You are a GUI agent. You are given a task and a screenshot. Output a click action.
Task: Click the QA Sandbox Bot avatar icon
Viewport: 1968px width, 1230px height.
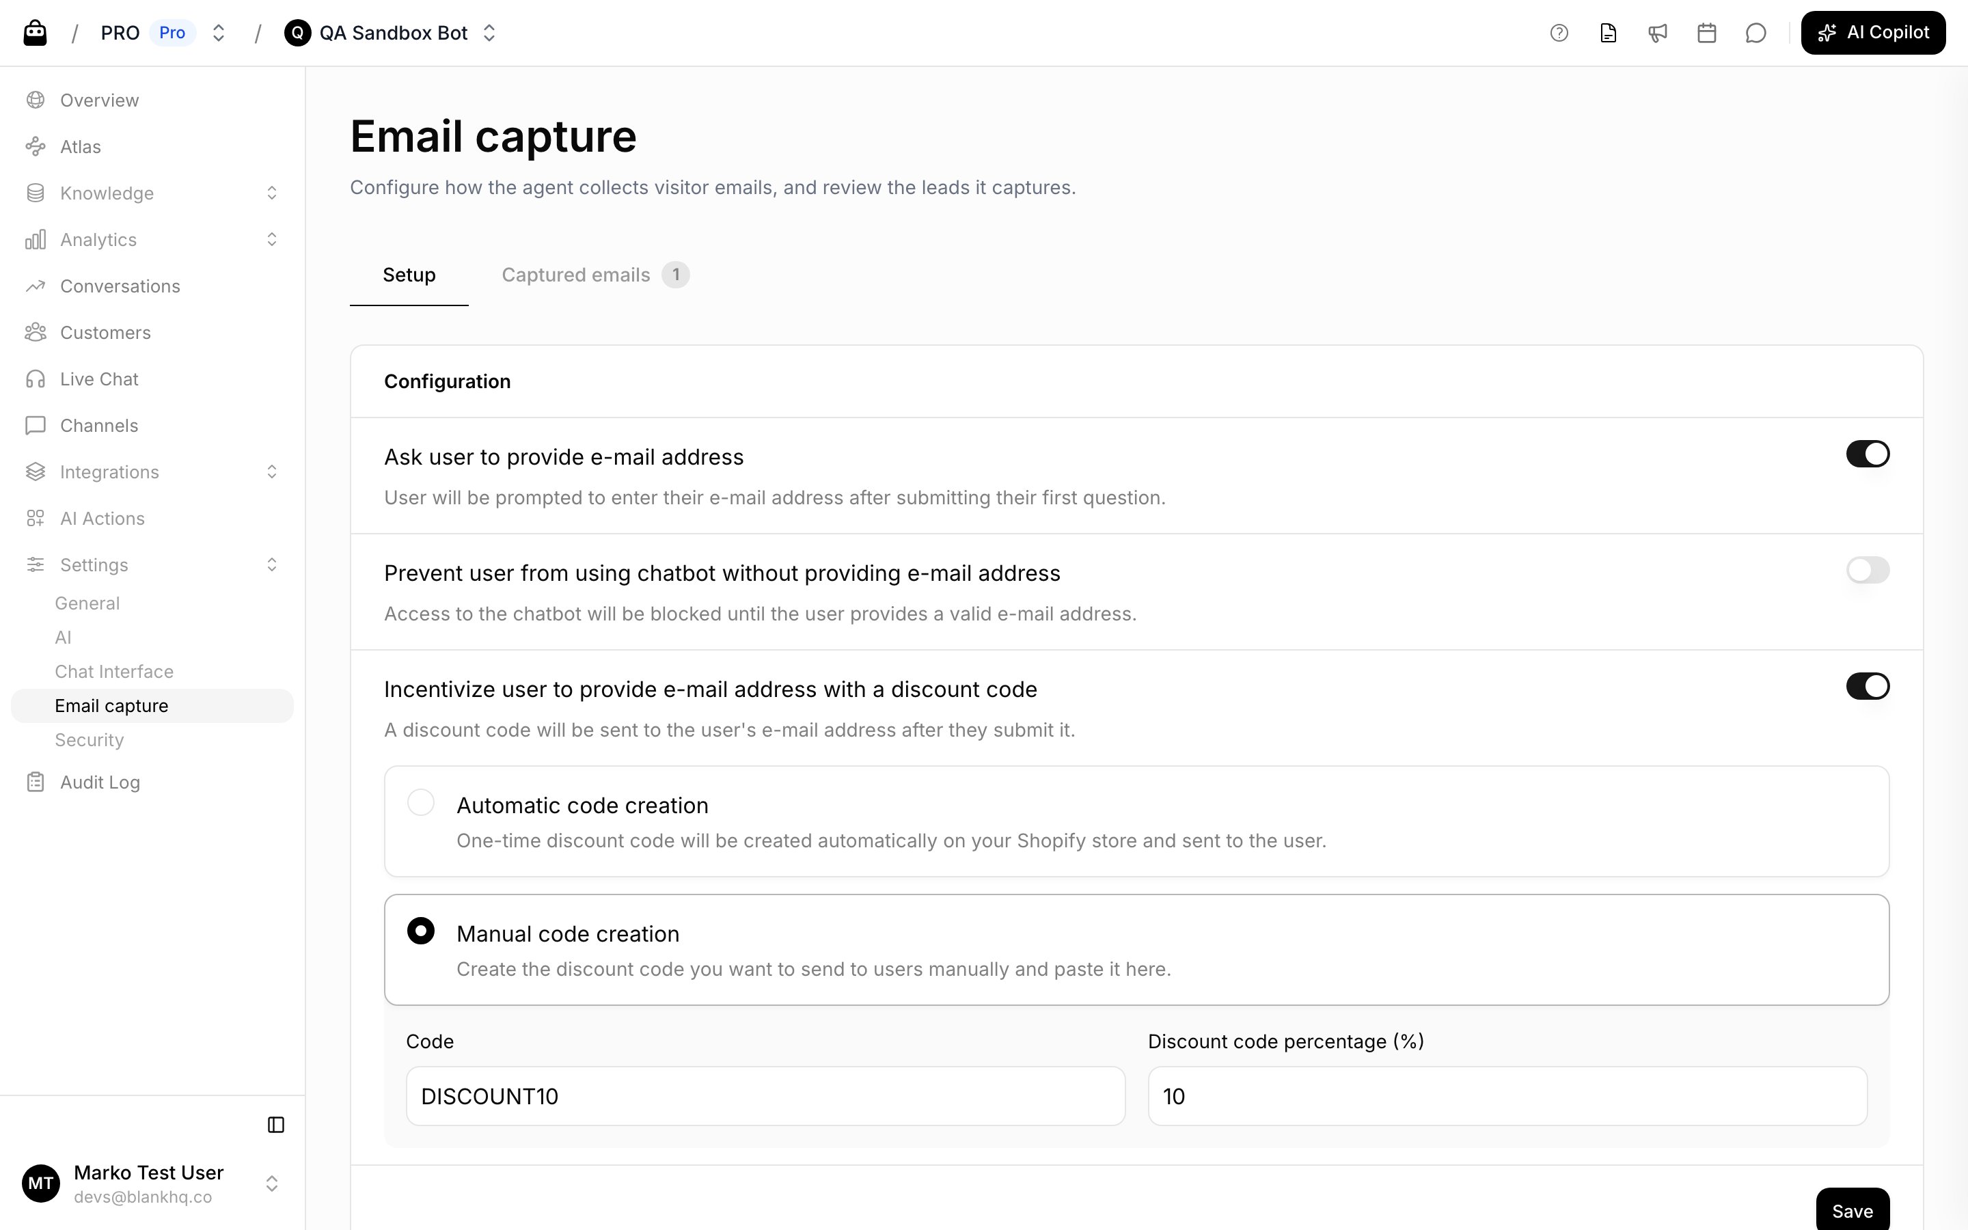pyautogui.click(x=298, y=33)
